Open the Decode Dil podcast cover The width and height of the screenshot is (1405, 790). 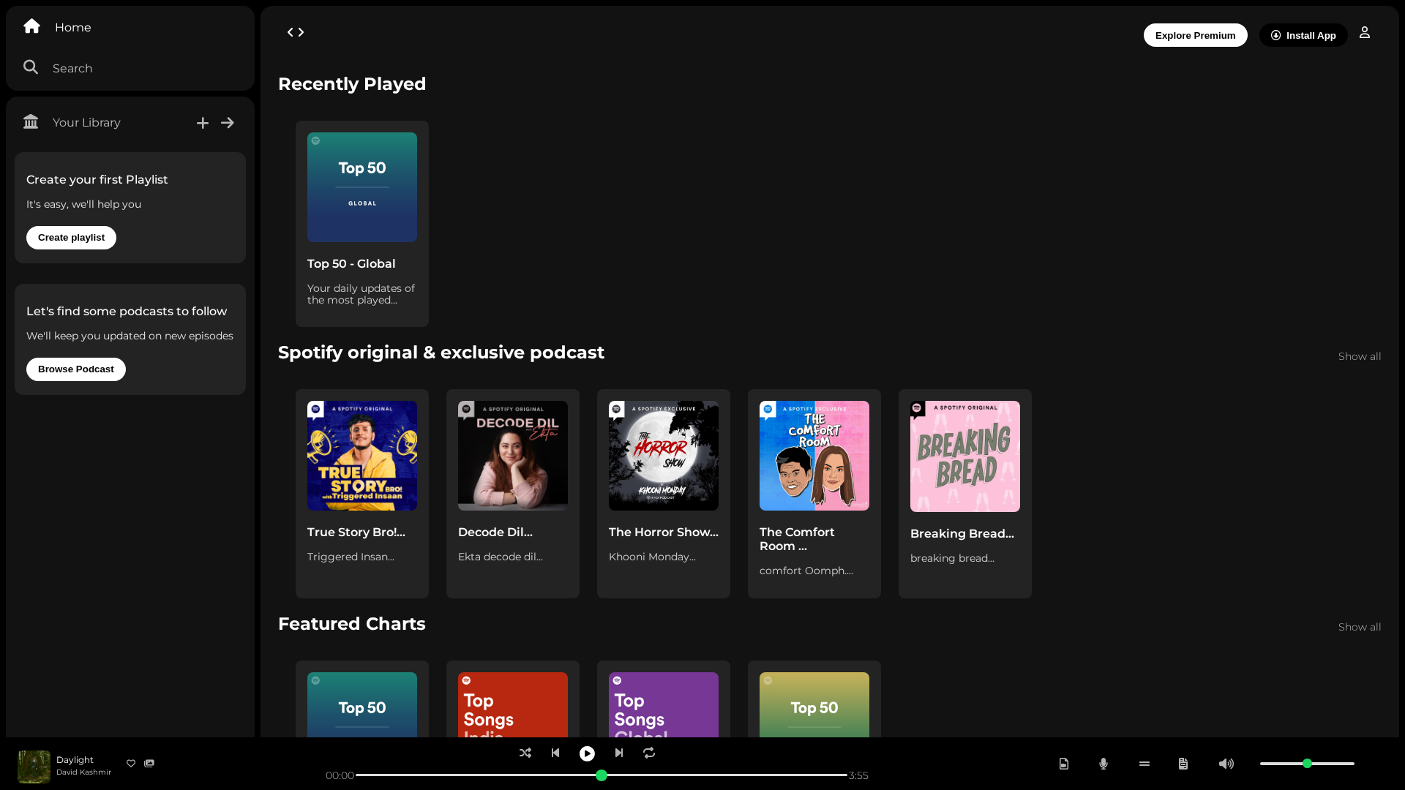tap(513, 456)
